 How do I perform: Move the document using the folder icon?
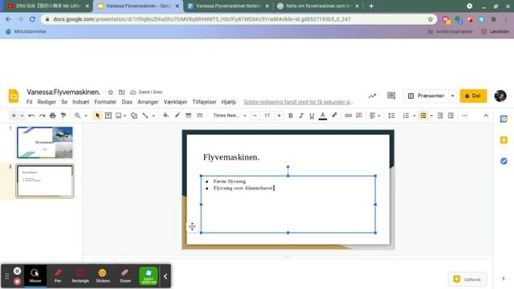[121, 92]
